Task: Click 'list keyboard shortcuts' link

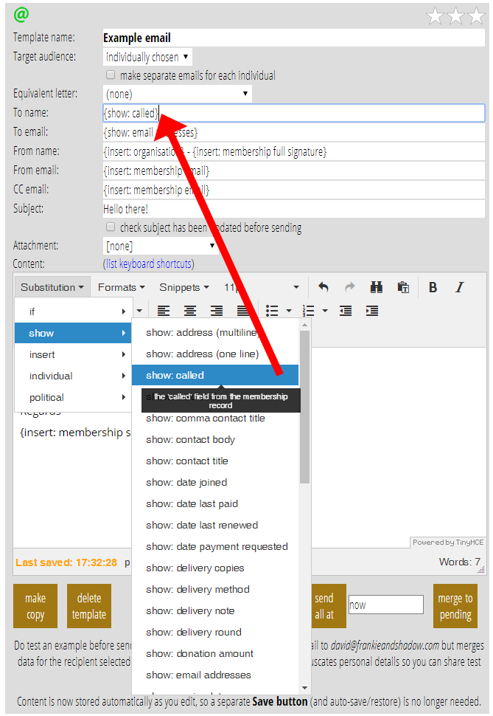Action: pos(149,264)
